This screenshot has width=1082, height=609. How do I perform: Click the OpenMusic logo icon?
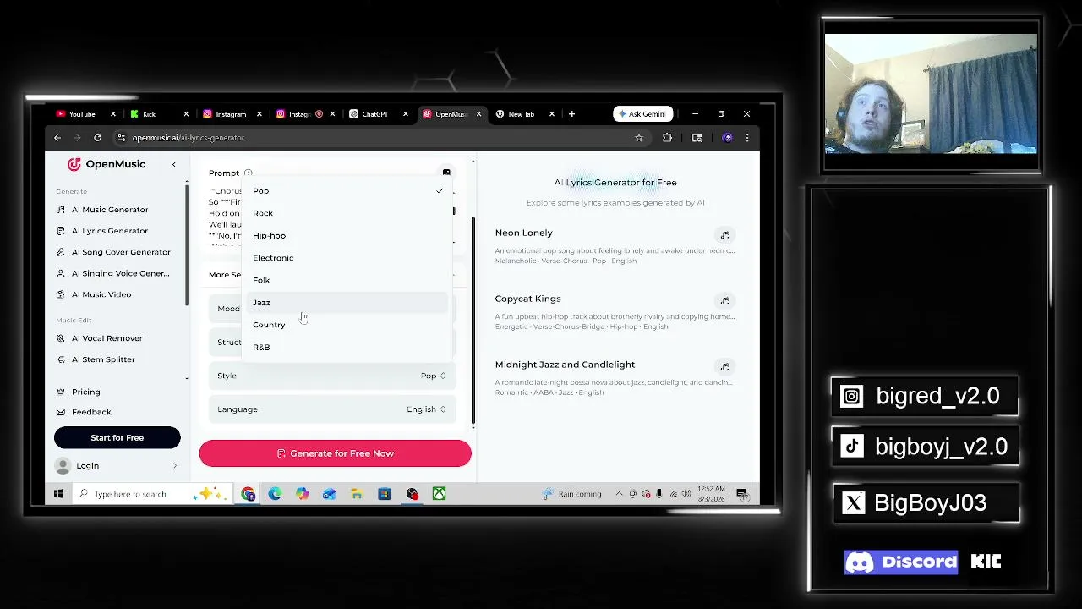[74, 164]
